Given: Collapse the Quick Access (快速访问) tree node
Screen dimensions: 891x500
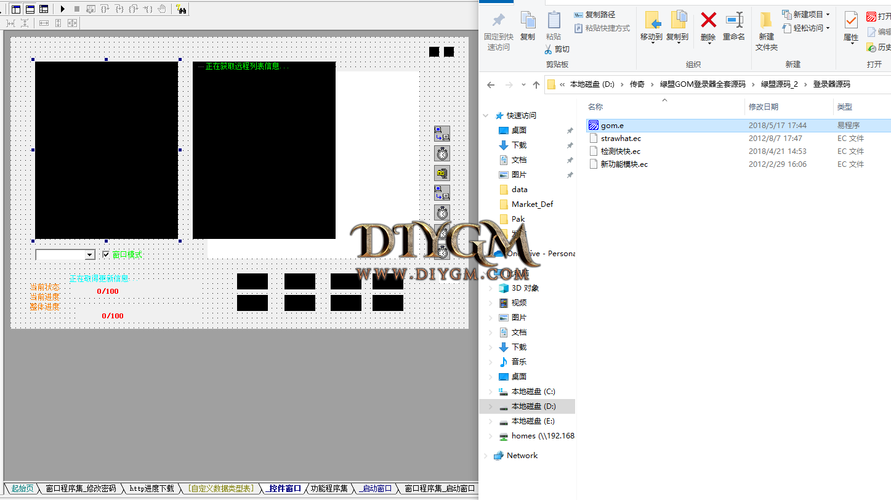Looking at the screenshot, I should pyautogui.click(x=486, y=116).
